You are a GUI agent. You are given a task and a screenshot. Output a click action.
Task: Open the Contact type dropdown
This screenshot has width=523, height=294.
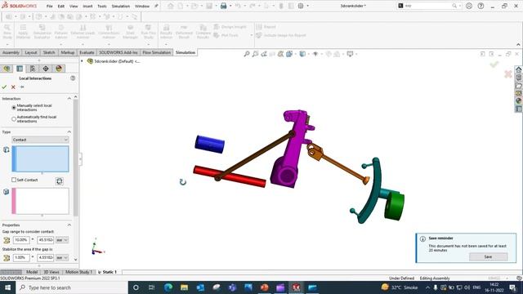[x=40, y=140]
